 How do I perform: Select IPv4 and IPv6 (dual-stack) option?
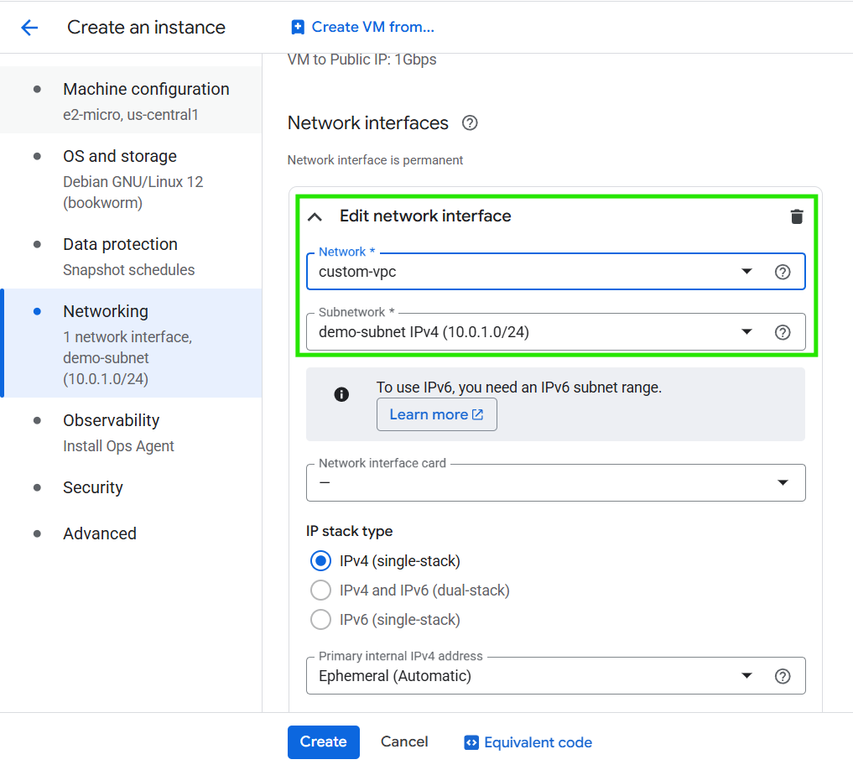click(320, 591)
